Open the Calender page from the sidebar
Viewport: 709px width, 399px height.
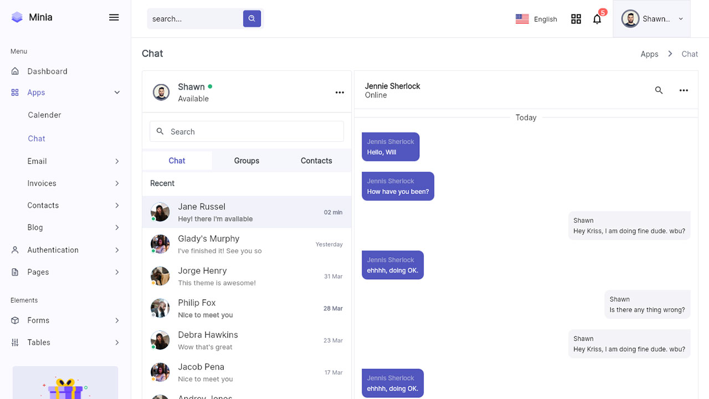44,115
